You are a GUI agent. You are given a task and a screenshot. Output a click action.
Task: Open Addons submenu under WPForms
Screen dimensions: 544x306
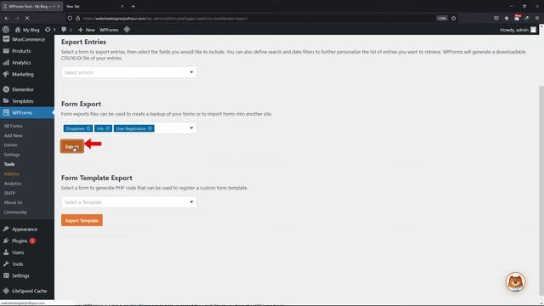point(11,173)
